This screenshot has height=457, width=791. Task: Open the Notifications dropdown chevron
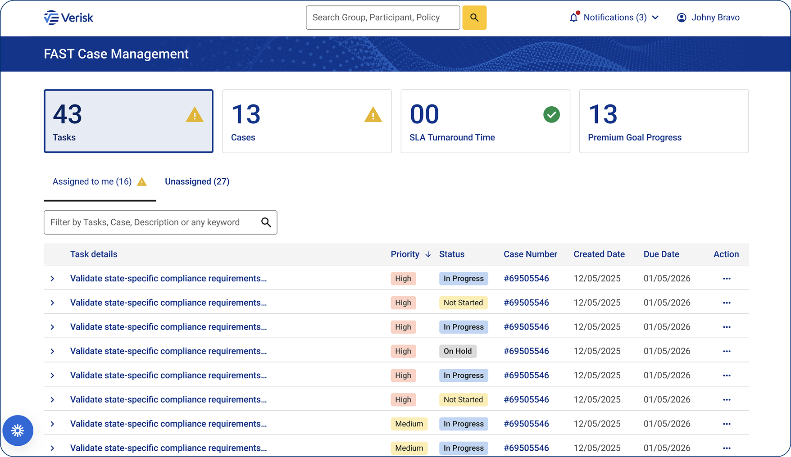pos(655,18)
